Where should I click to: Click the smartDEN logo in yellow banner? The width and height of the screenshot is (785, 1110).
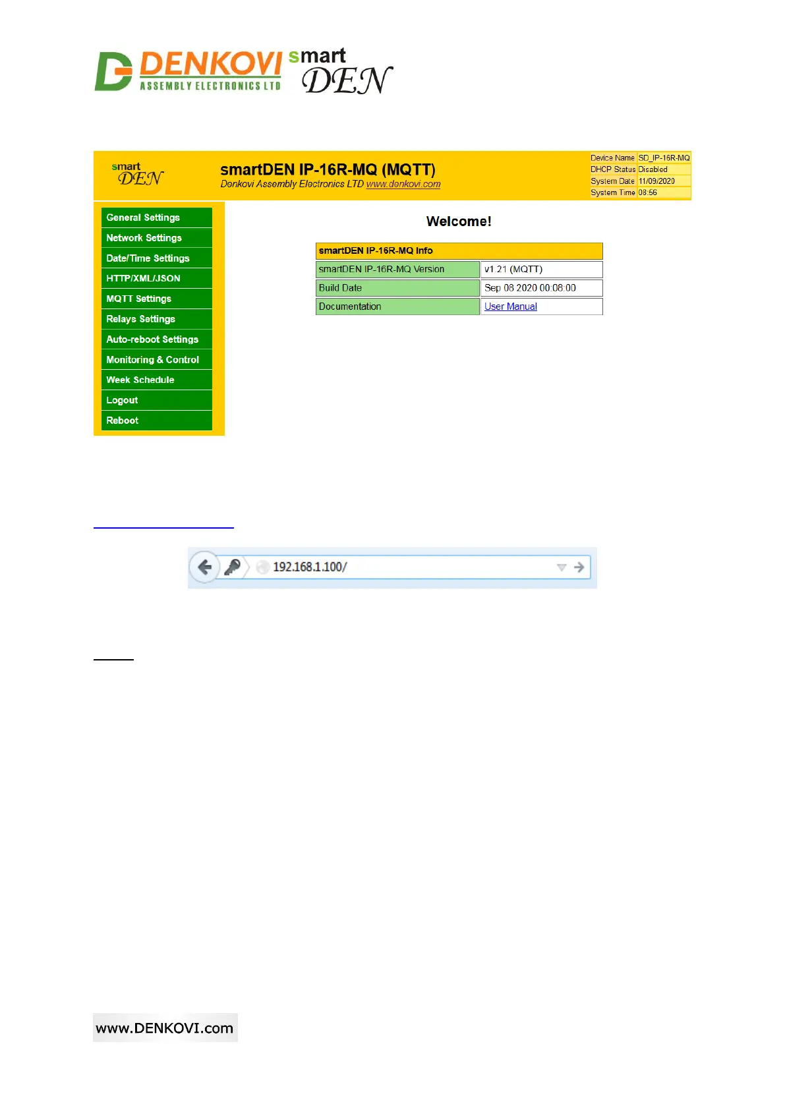138,175
